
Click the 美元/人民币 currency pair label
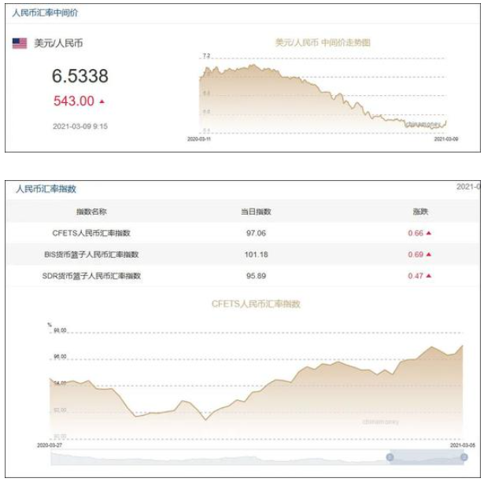coord(58,43)
